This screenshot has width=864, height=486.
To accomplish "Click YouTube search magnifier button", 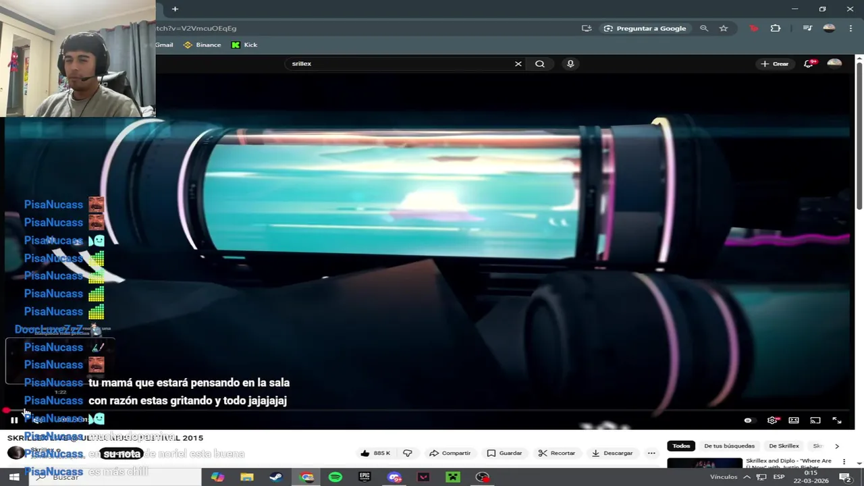I will [540, 63].
